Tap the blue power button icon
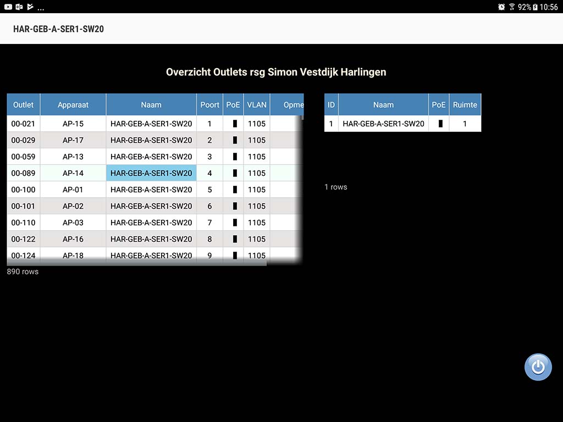The image size is (563, 422). click(x=538, y=367)
